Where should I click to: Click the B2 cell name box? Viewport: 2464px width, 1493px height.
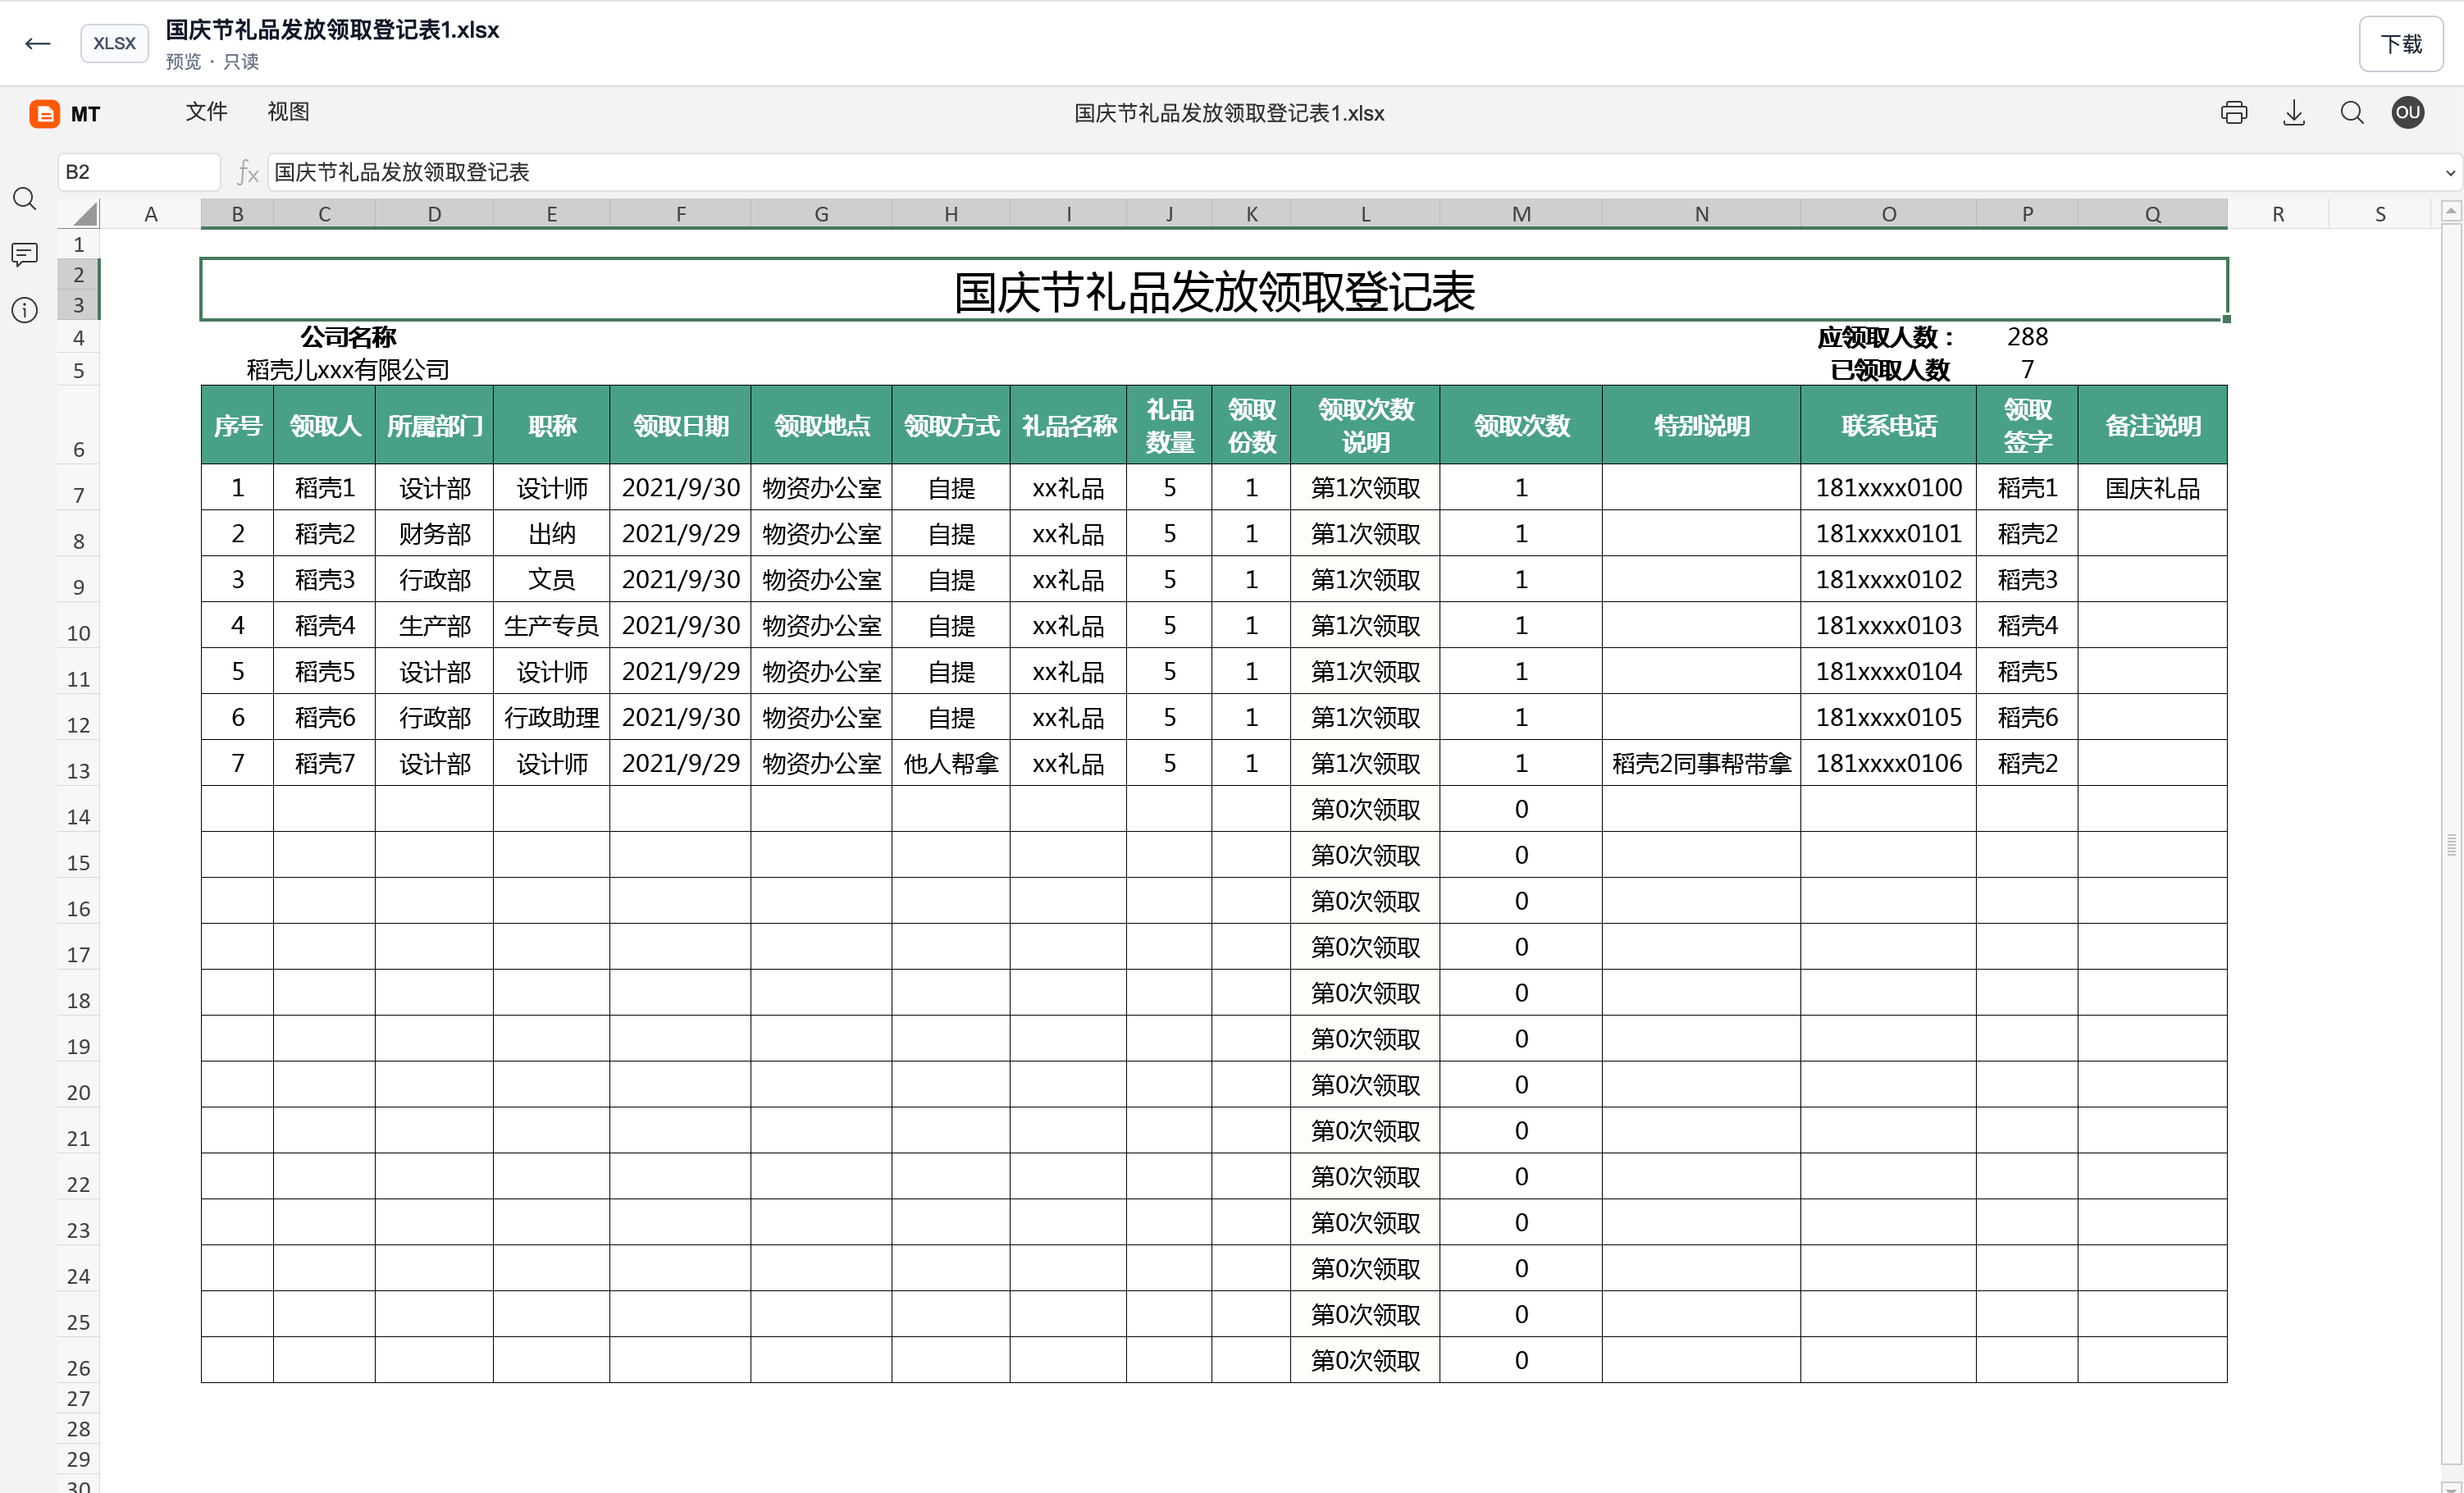coord(139,172)
